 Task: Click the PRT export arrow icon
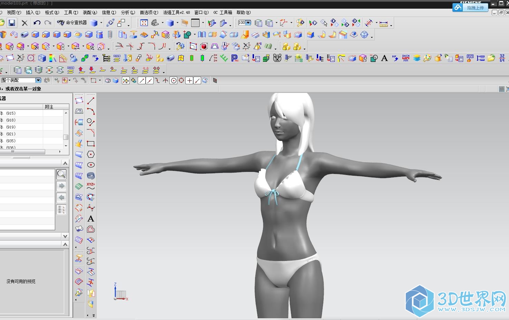[95, 58]
